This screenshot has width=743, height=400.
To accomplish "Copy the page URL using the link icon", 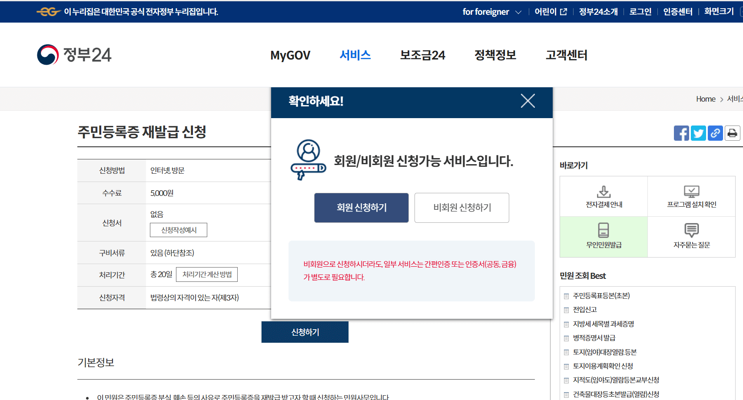I will point(715,133).
